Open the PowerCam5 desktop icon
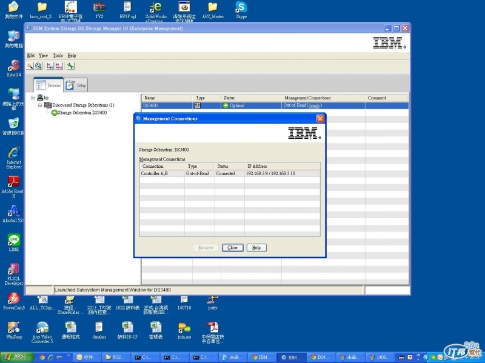Image resolution: width=485 pixels, height=363 pixels. [13, 301]
